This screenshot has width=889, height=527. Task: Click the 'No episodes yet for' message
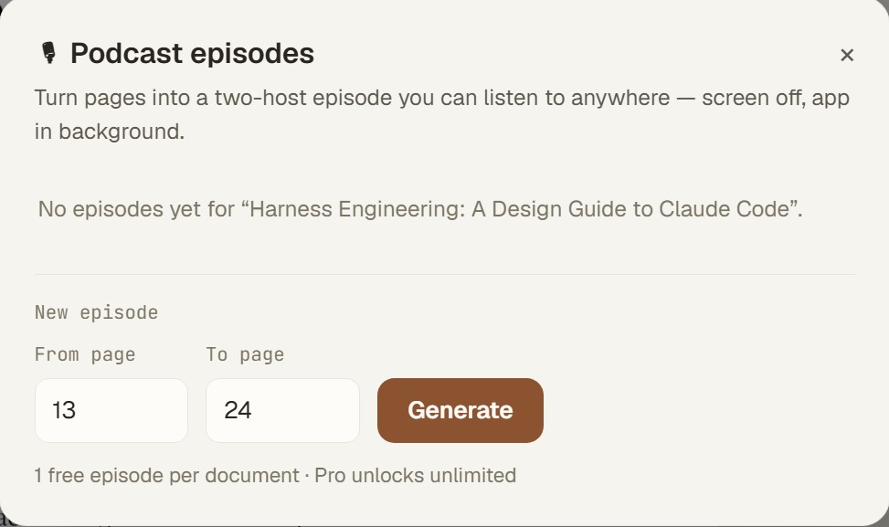tap(136, 209)
